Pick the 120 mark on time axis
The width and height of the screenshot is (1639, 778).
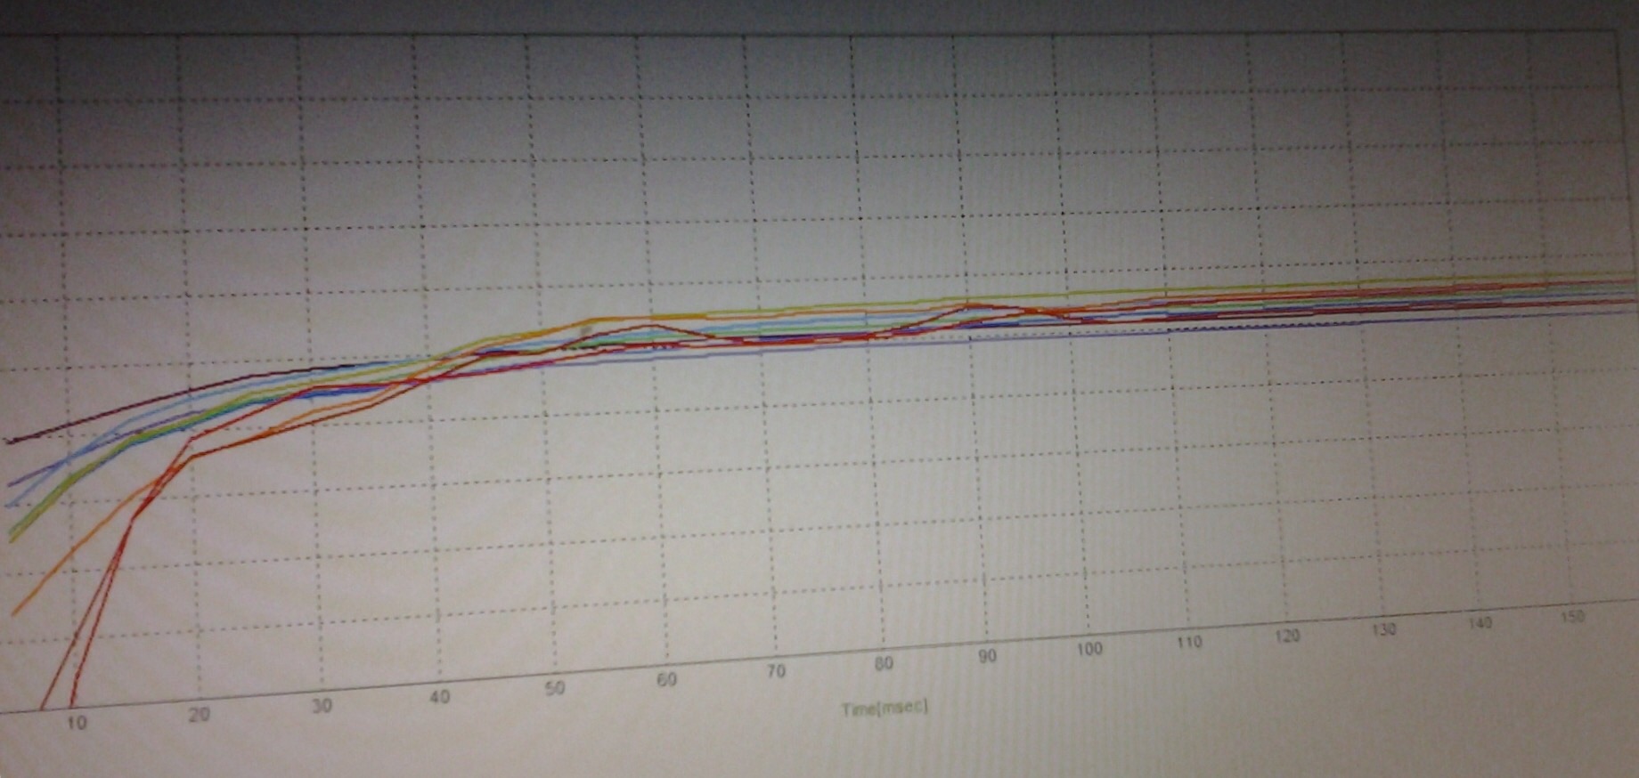click(x=1287, y=636)
